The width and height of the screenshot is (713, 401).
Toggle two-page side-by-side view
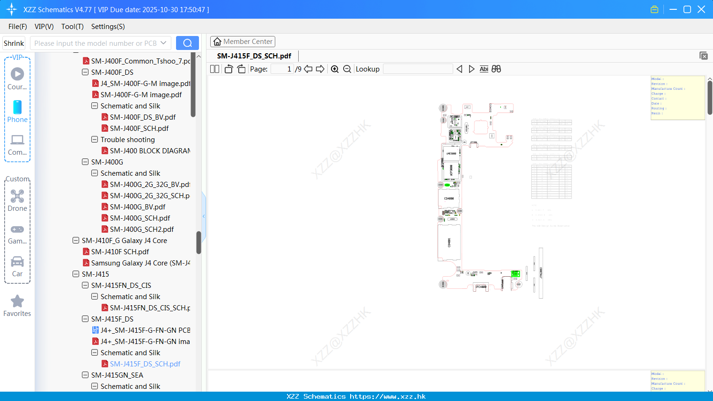click(214, 69)
